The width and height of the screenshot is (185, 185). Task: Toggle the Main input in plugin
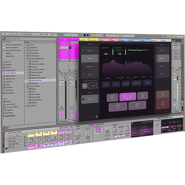click(90, 58)
